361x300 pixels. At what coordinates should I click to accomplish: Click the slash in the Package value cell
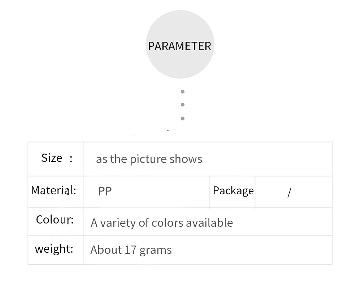[289, 192]
